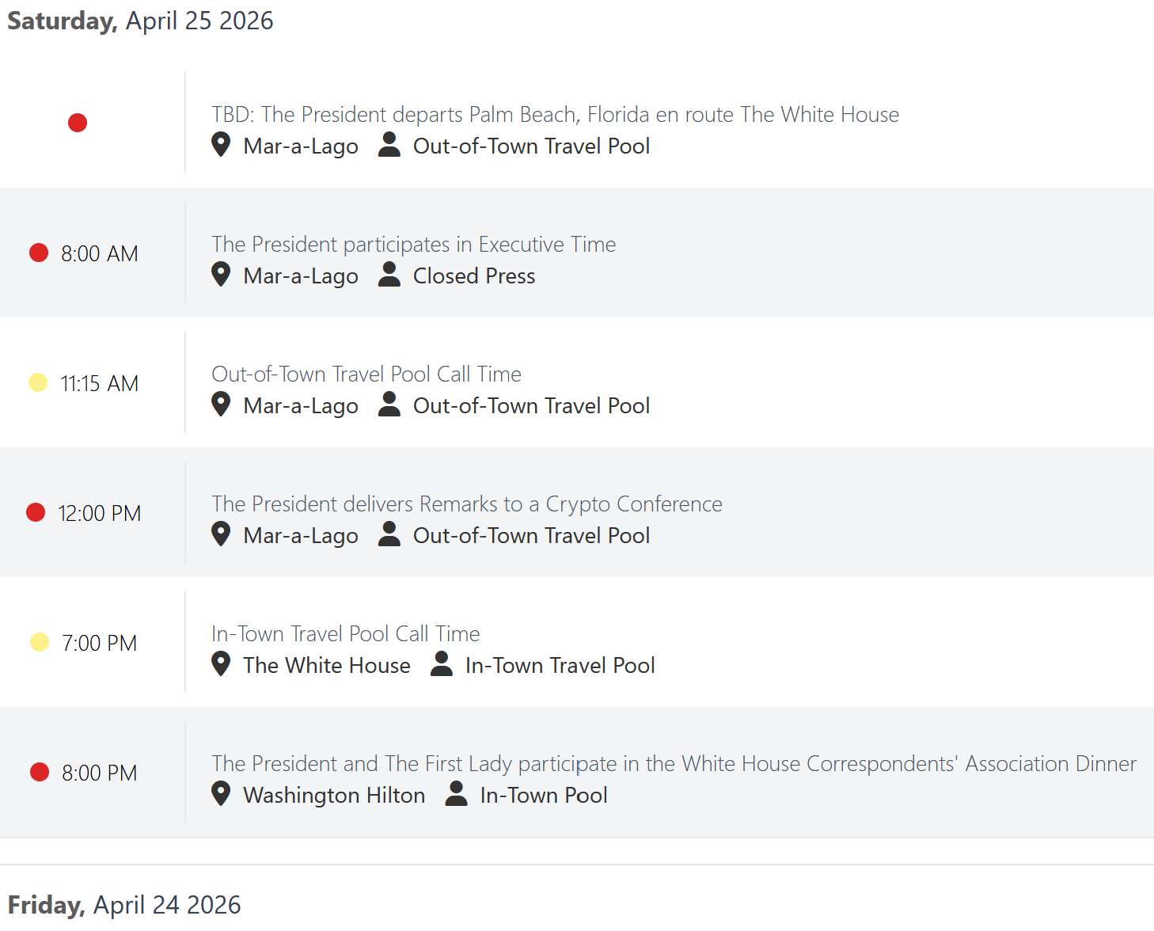The height and width of the screenshot is (931, 1154).
Task: Click the Friday, April 24 2026 heading
Action: (x=124, y=905)
